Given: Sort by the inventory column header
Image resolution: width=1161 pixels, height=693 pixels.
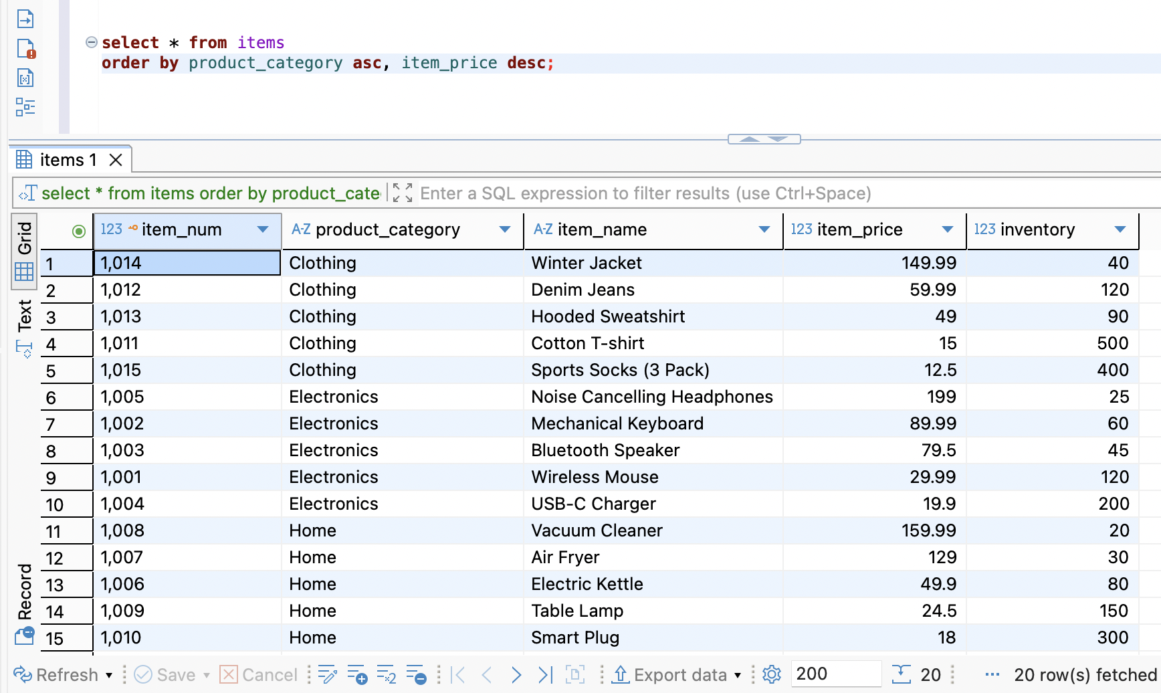Looking at the screenshot, I should tap(1037, 229).
